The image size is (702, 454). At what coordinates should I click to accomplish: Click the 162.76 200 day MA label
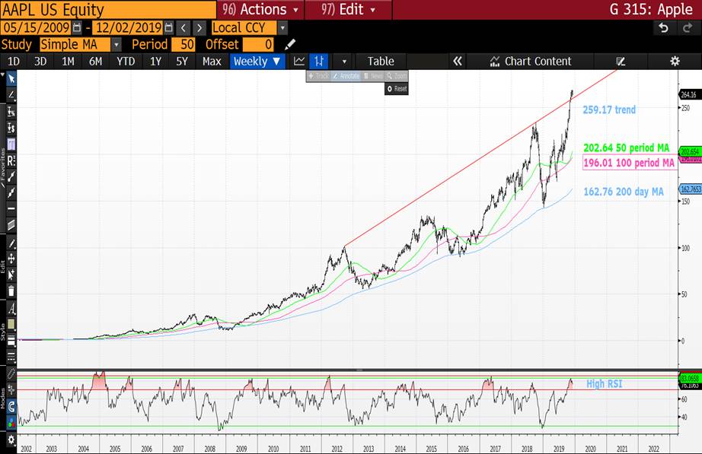point(624,192)
